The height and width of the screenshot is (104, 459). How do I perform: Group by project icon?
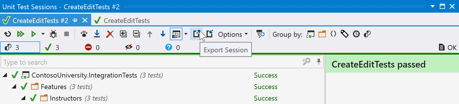point(310,34)
